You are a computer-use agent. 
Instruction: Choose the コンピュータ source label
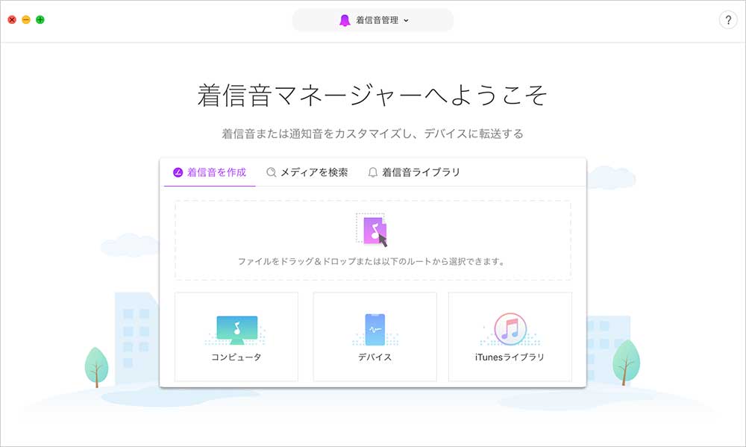pos(236,357)
